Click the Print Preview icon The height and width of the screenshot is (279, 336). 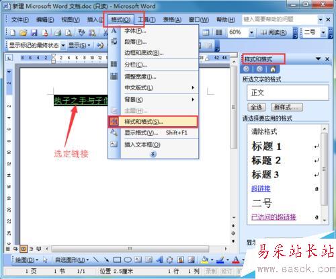[69, 33]
